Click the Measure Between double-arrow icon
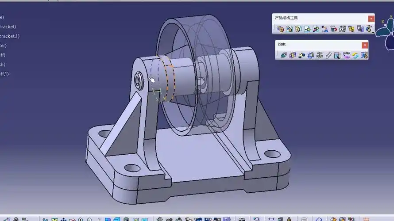The width and height of the screenshot is (394, 221). (x=271, y=219)
